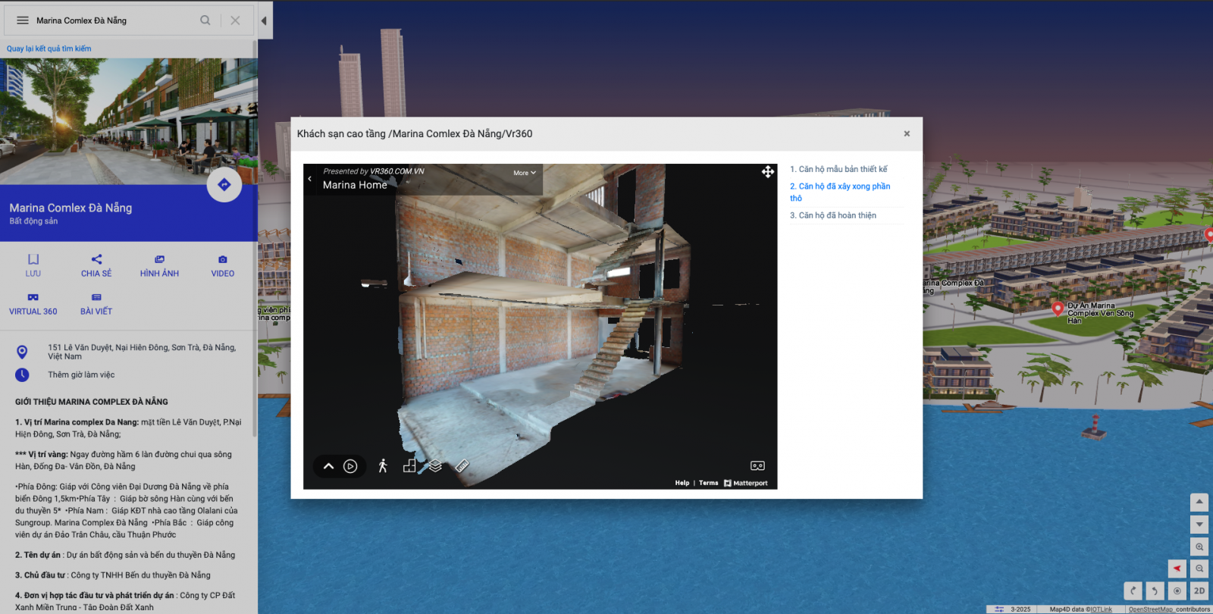
Task: Click the search magnifier icon
Action: tap(205, 20)
